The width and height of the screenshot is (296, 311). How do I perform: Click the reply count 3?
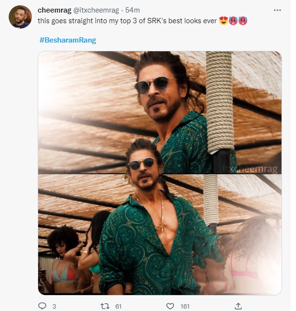pyautogui.click(x=55, y=306)
